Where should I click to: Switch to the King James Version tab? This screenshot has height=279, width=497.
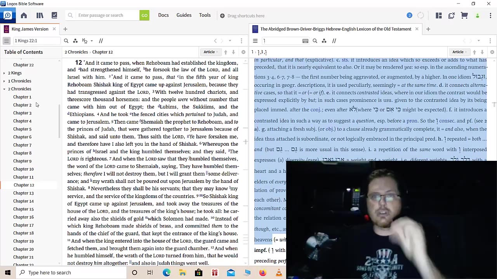pyautogui.click(x=30, y=29)
